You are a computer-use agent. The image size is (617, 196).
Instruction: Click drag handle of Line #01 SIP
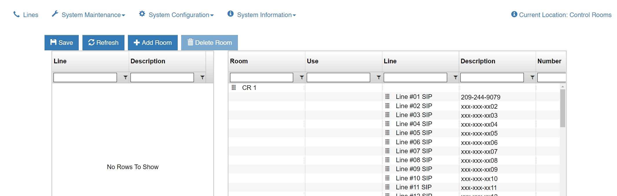[x=387, y=97]
